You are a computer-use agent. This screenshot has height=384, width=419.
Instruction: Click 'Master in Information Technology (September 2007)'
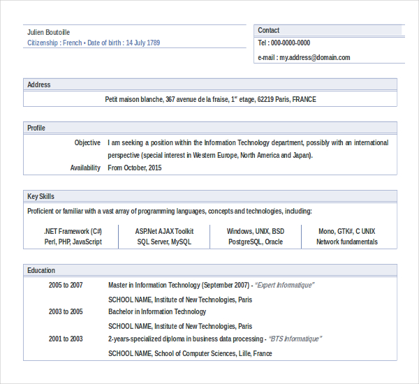[179, 285]
